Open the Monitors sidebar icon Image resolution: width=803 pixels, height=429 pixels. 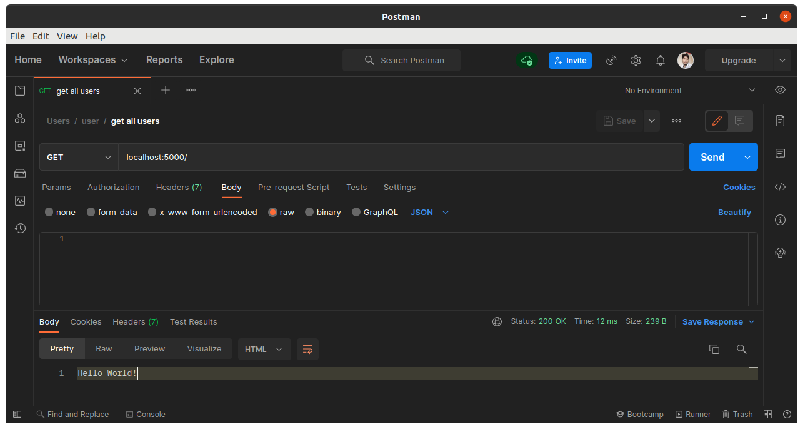point(20,201)
